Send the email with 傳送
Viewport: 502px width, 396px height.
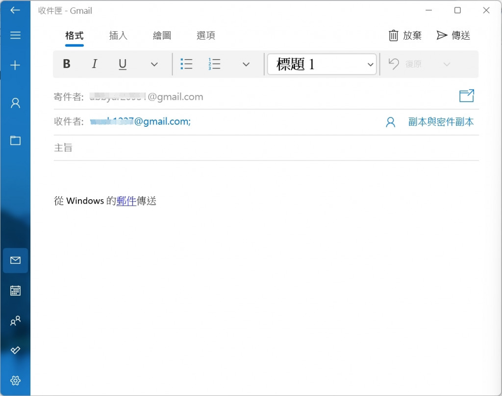(453, 35)
